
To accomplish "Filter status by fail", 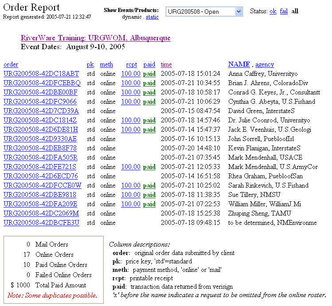I will (x=284, y=11).
